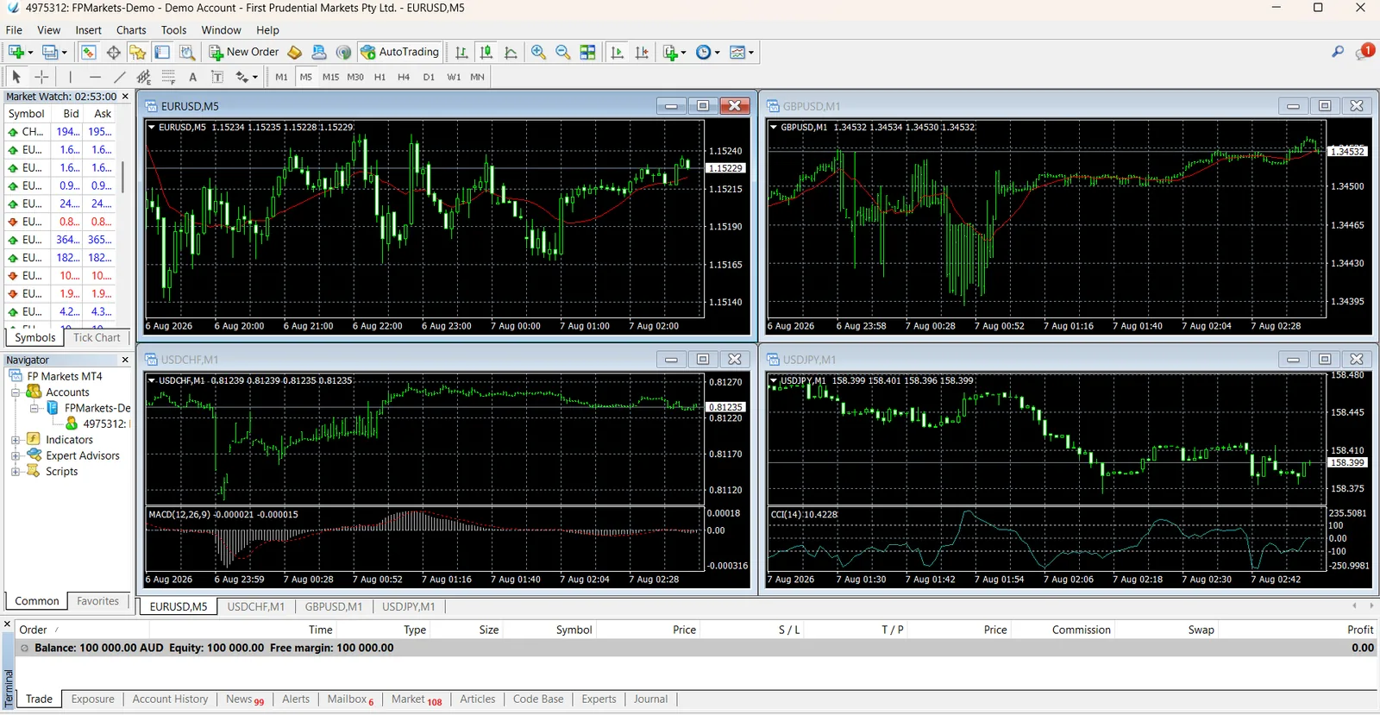The width and height of the screenshot is (1380, 715).
Task: Open the red notification bubble icon
Action: pos(1365,52)
